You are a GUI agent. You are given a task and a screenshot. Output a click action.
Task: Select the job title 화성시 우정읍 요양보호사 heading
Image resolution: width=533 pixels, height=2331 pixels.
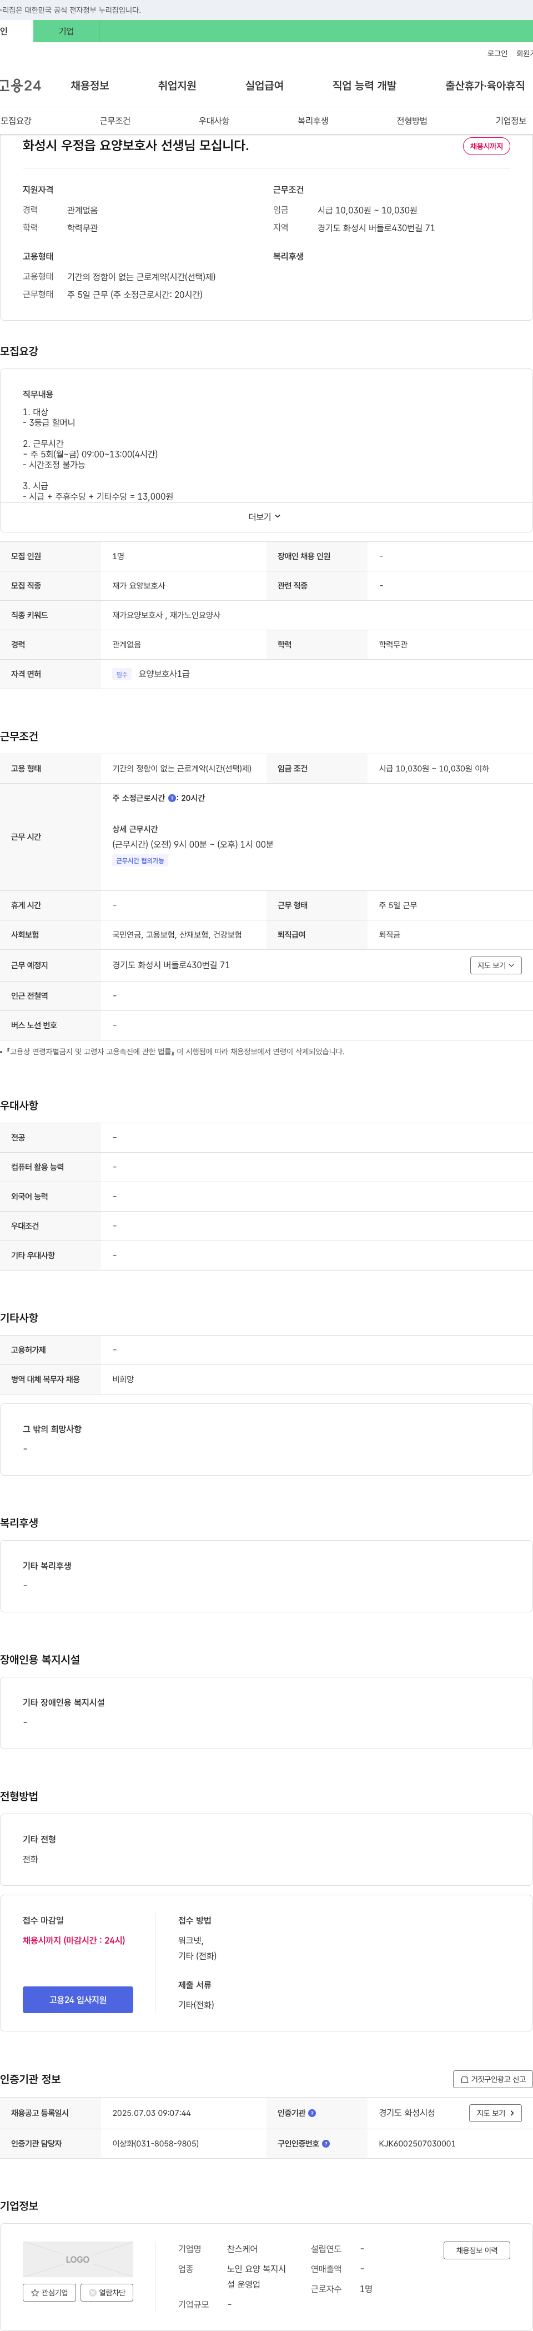tap(135, 146)
